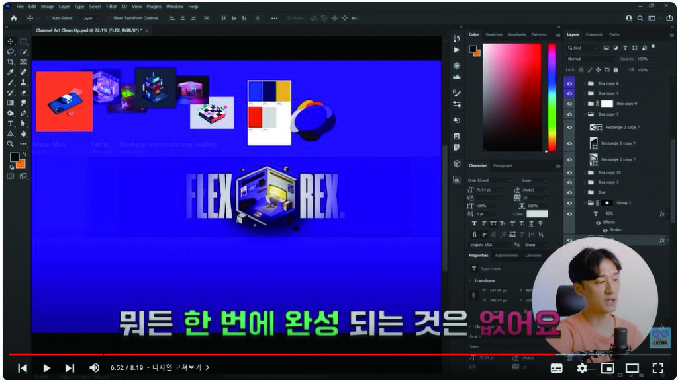Select the Frame tool
The image size is (678, 380).
click(23, 62)
